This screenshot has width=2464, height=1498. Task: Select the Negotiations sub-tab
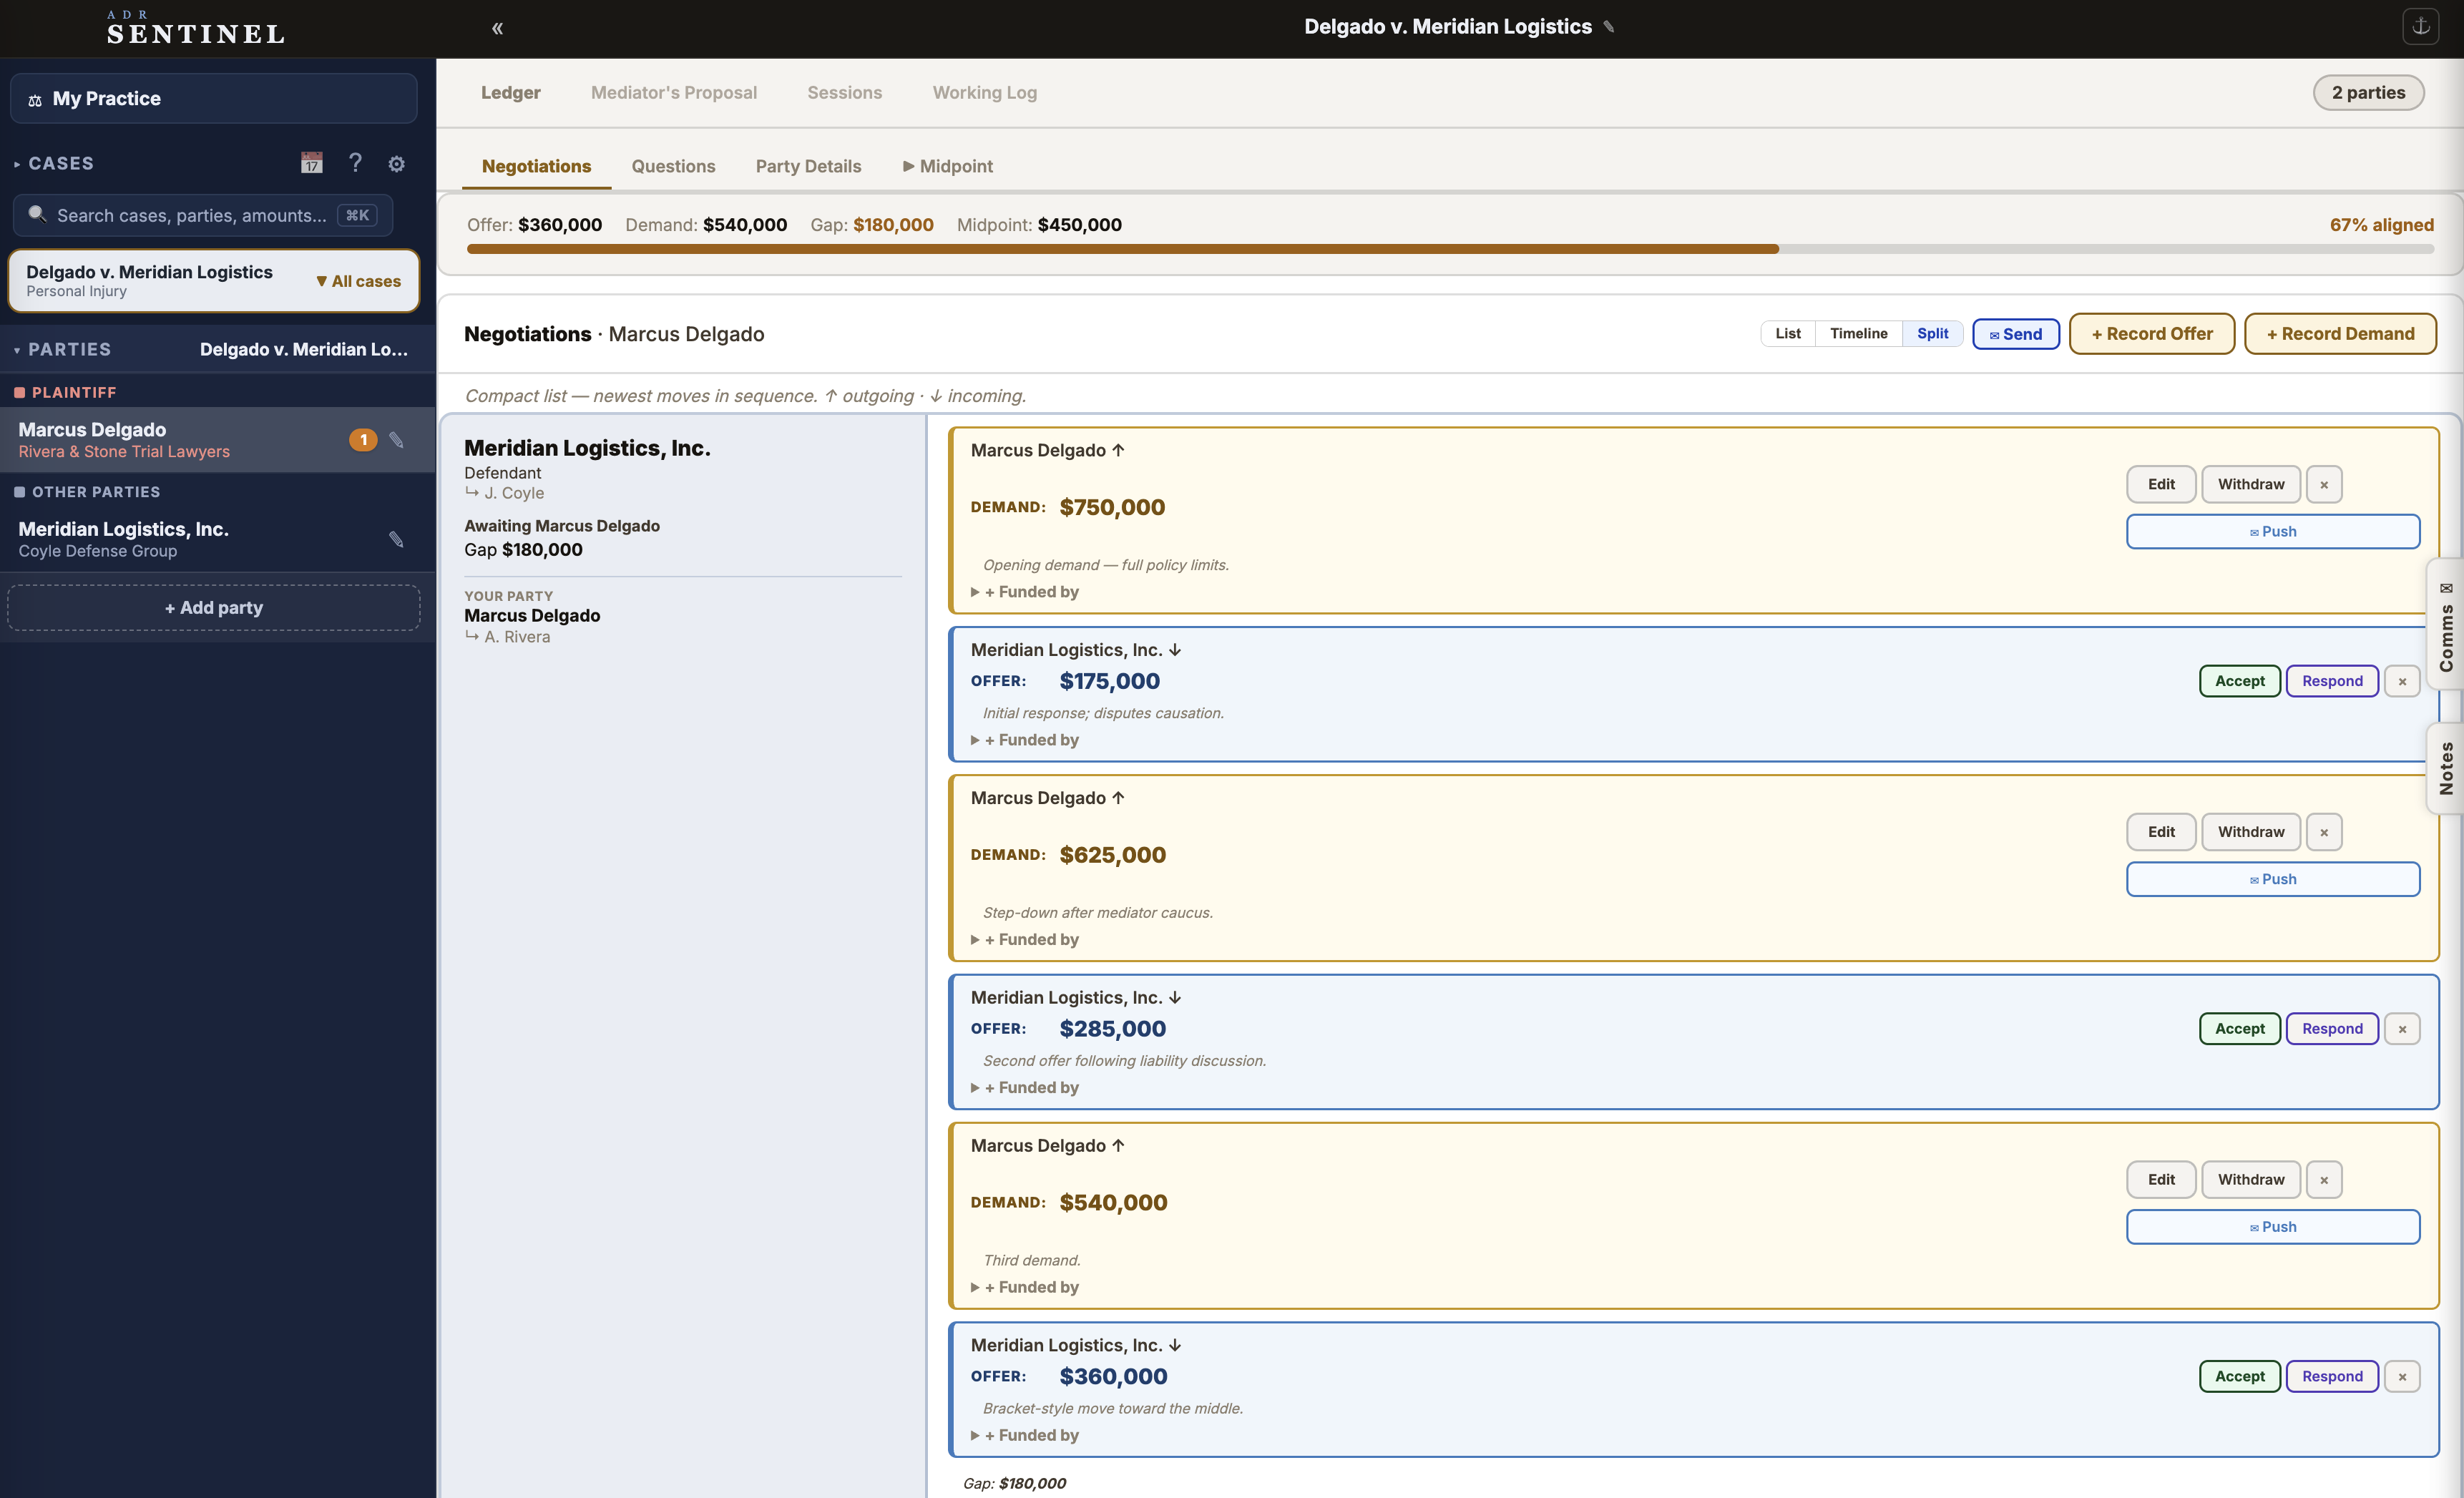pyautogui.click(x=536, y=166)
